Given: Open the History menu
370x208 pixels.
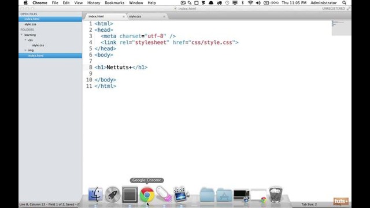Looking at the screenshot, I should click(94, 3).
